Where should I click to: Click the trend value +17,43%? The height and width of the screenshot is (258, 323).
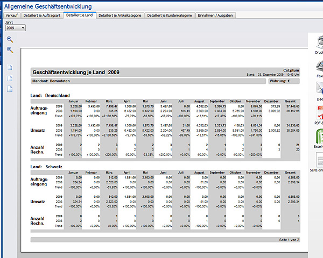pos(220,116)
